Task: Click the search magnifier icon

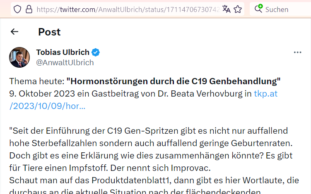Action: [x=258, y=9]
